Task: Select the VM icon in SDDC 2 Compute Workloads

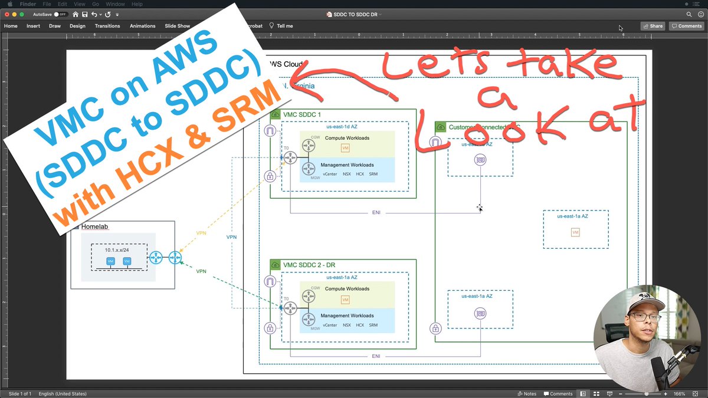Action: coord(346,300)
